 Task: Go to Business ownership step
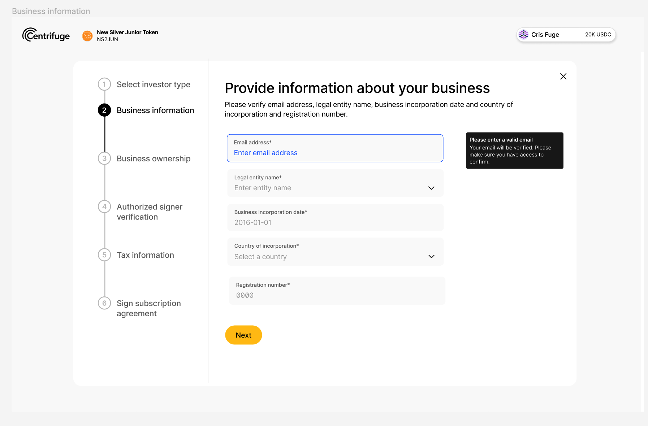pos(154,158)
